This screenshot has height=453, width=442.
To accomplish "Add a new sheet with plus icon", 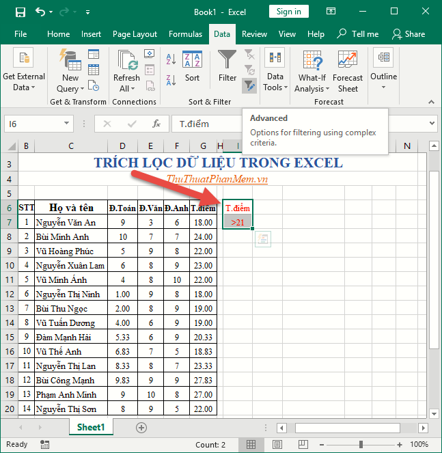I will coord(141,428).
